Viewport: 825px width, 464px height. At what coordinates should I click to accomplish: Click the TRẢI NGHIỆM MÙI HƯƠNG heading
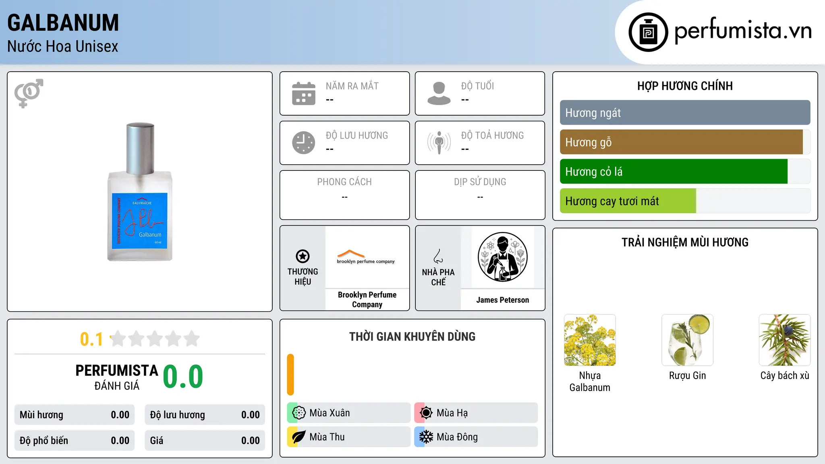685,242
